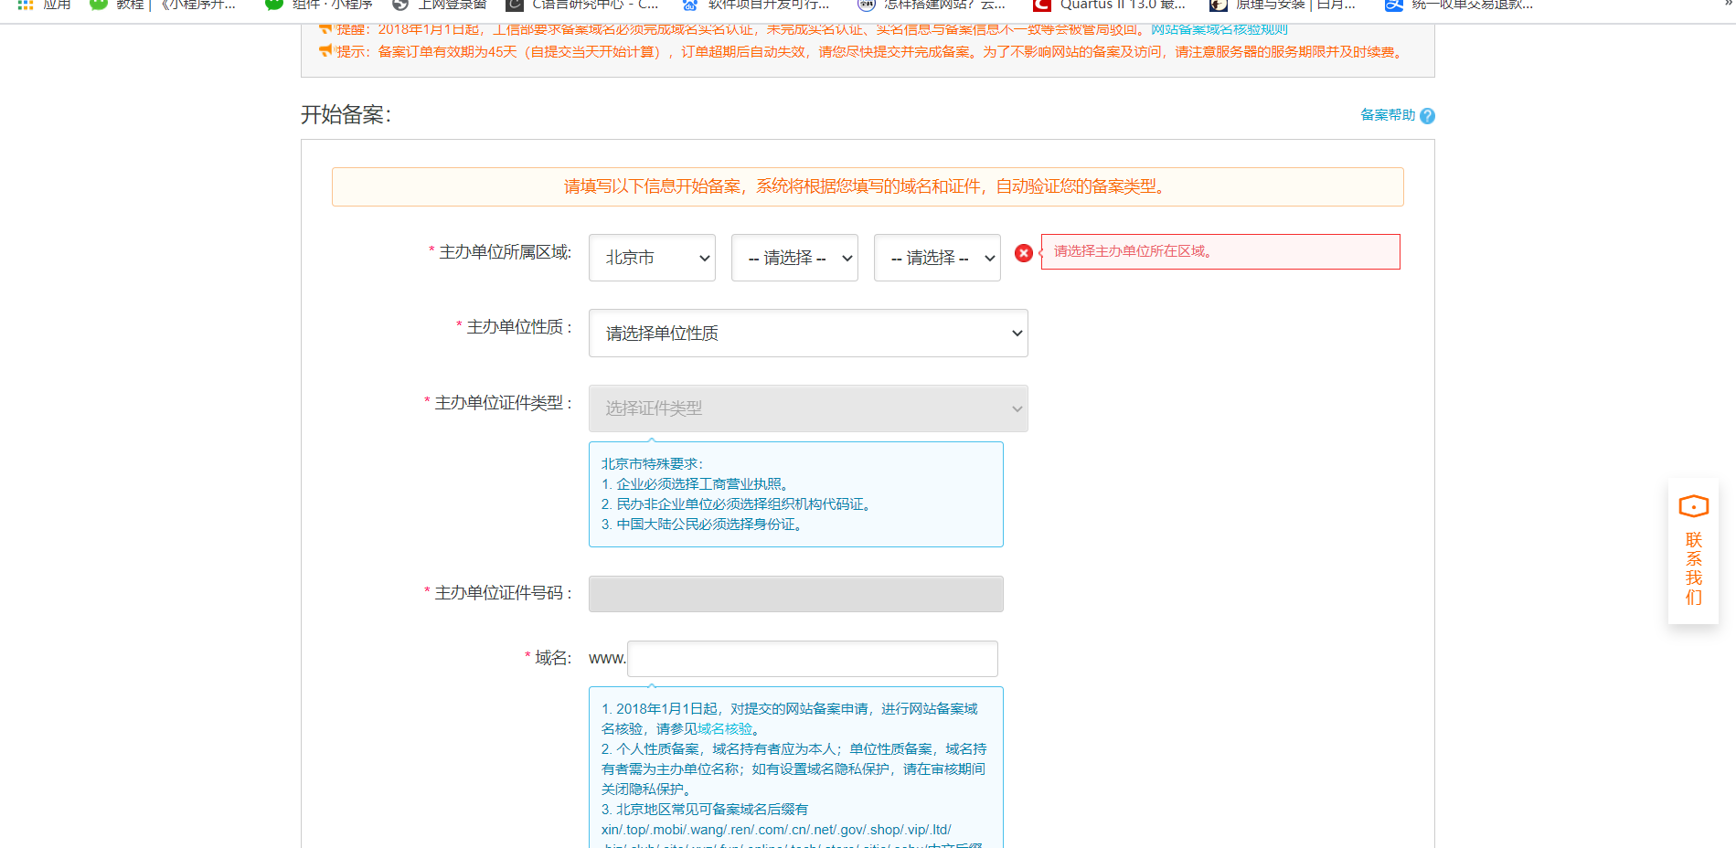Click the 民办非企业单位必须选择组织机构代码证 line

tap(737, 504)
